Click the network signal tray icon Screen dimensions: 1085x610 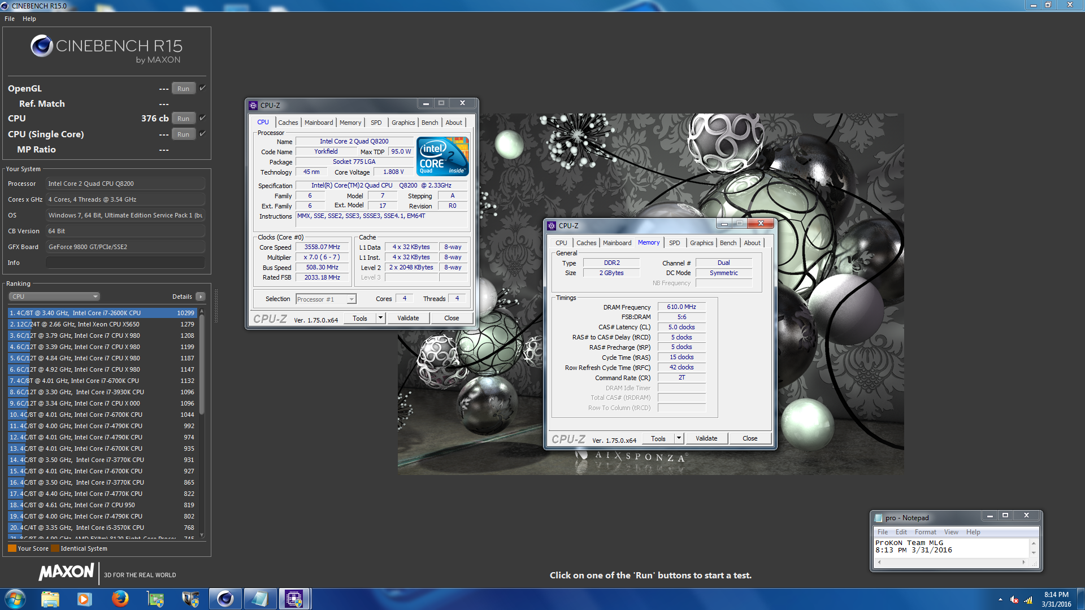pos(1028,599)
